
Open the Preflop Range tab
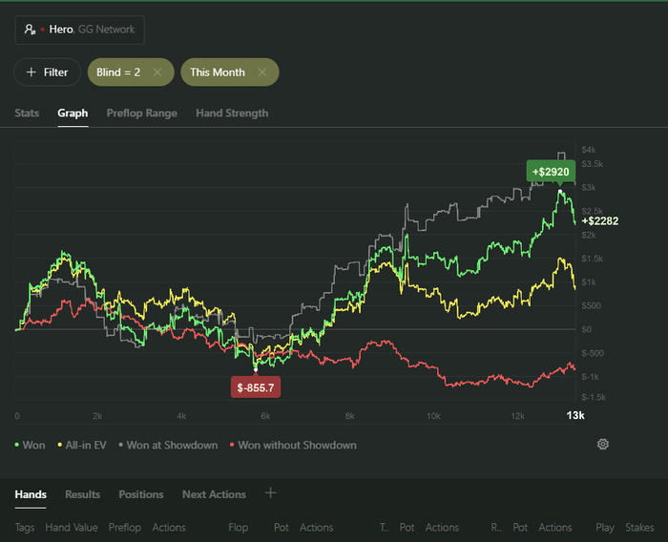click(x=142, y=113)
